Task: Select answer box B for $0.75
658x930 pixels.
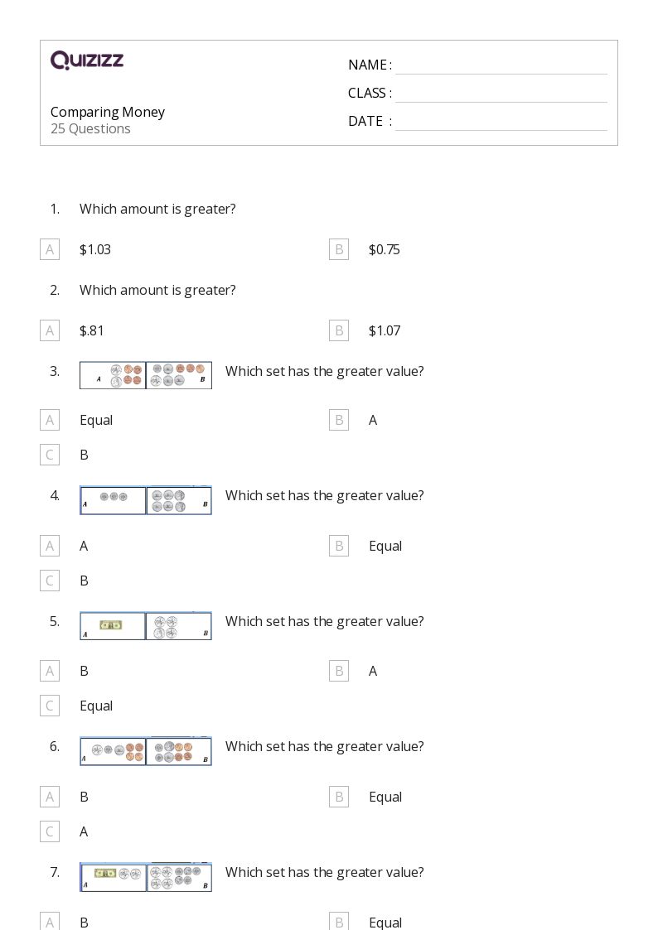Action: pos(339,249)
